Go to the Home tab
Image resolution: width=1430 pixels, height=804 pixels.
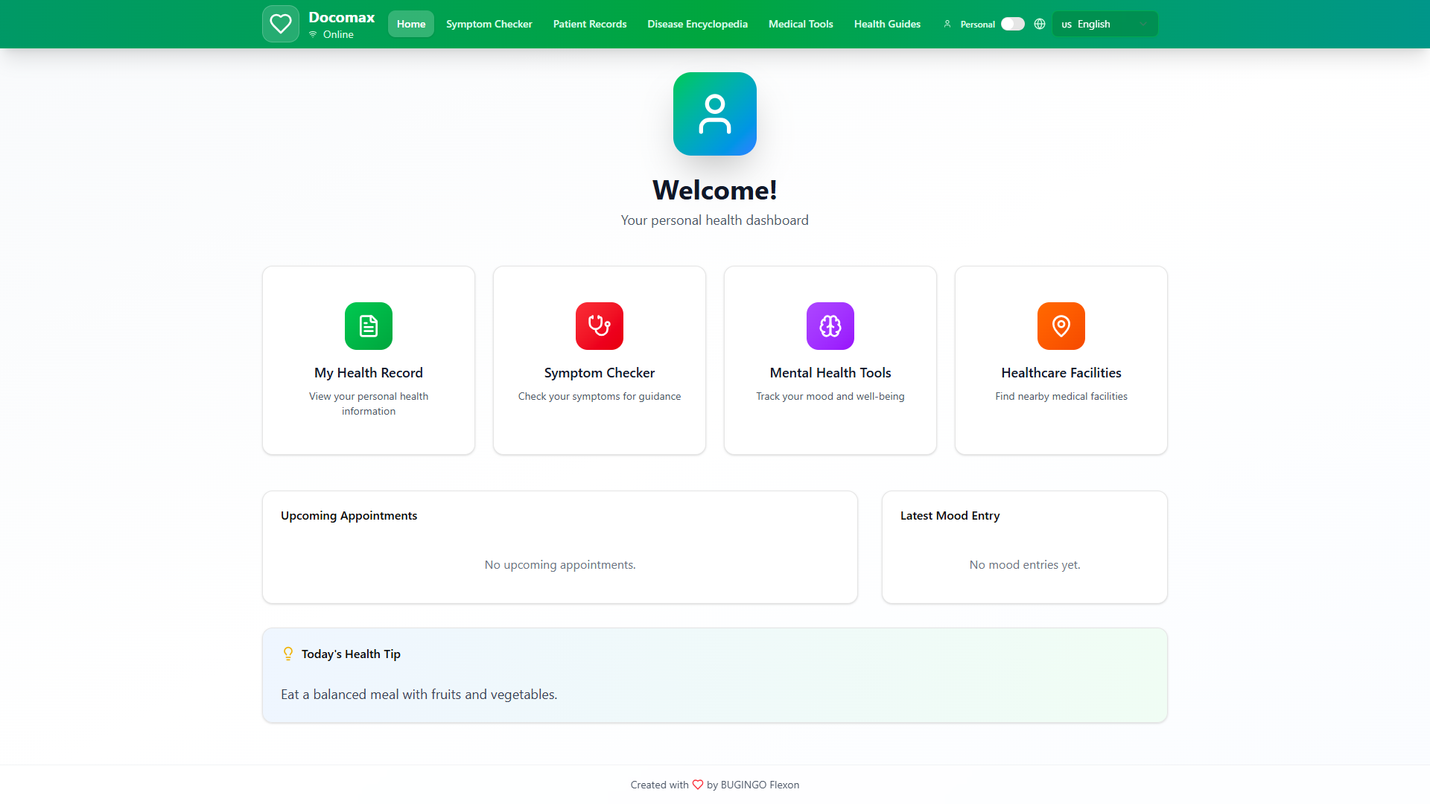click(411, 24)
